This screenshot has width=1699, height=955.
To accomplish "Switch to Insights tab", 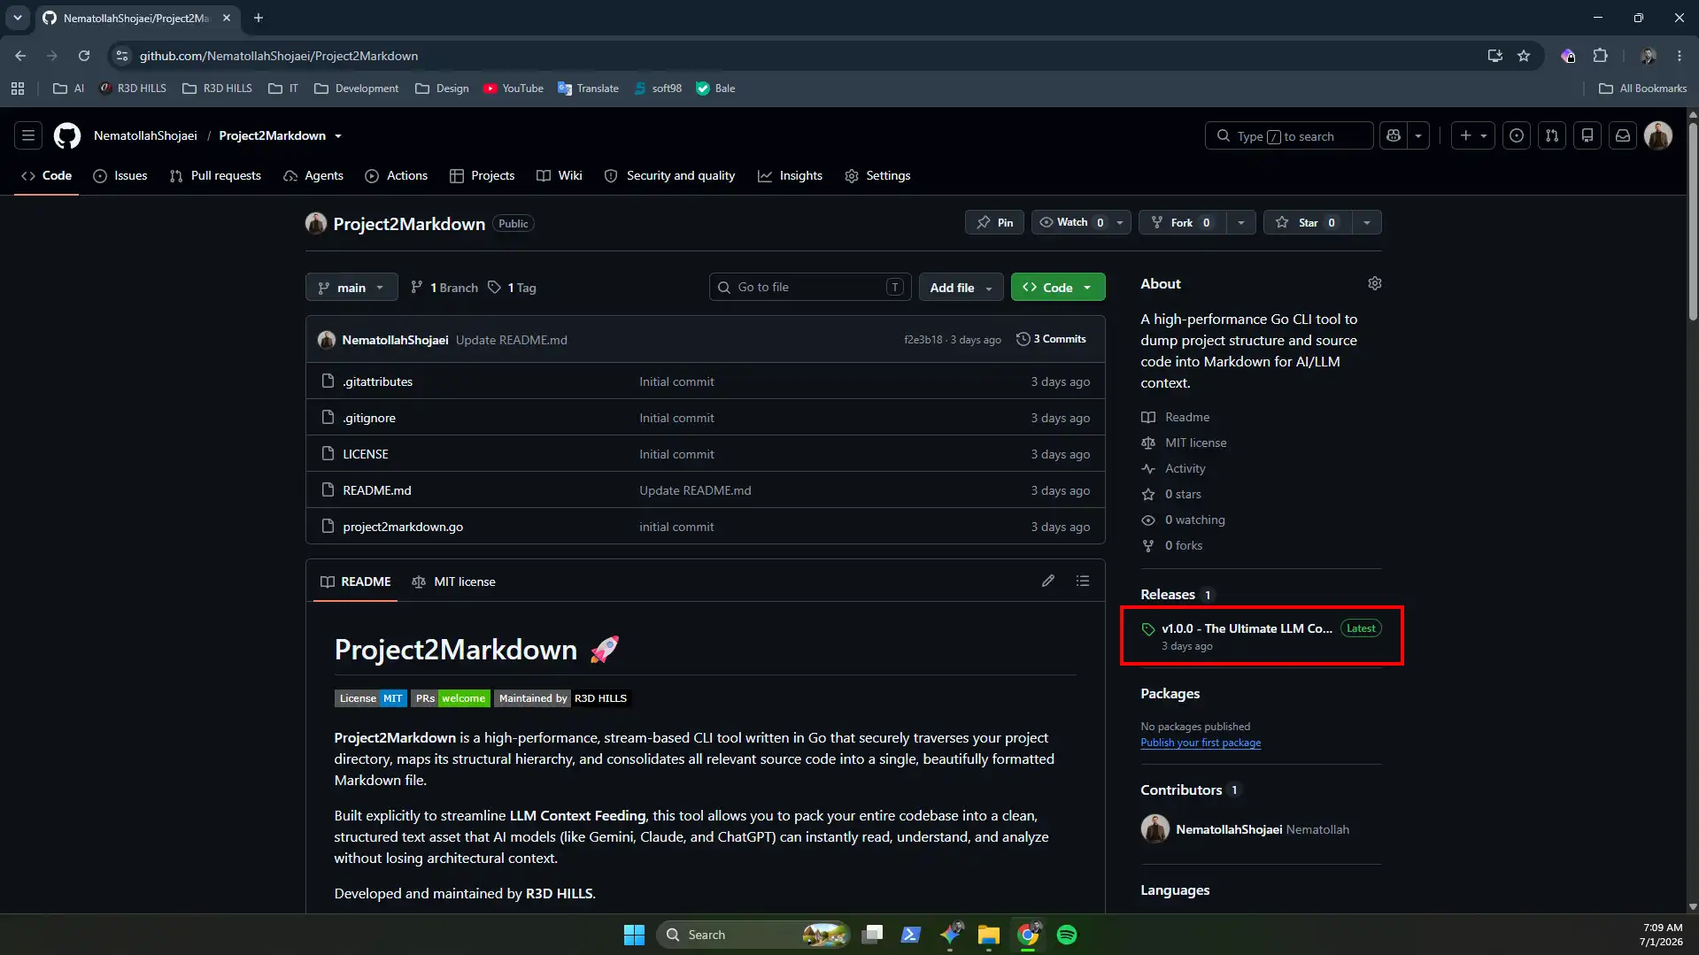I will point(791,175).
